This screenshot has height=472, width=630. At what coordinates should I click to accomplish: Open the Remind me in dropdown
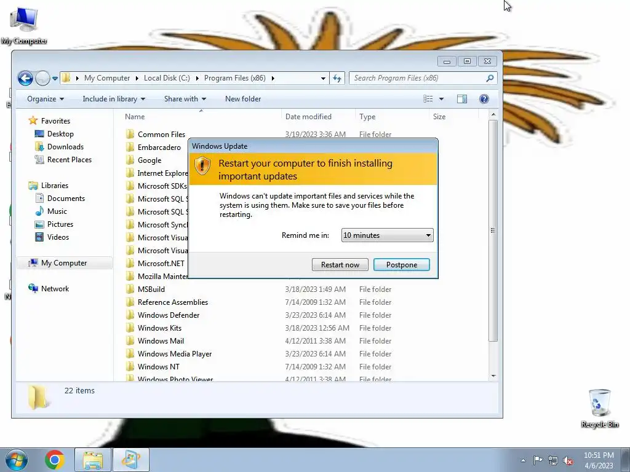click(x=388, y=235)
